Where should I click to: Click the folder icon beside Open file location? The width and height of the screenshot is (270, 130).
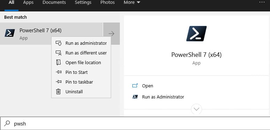point(59,62)
